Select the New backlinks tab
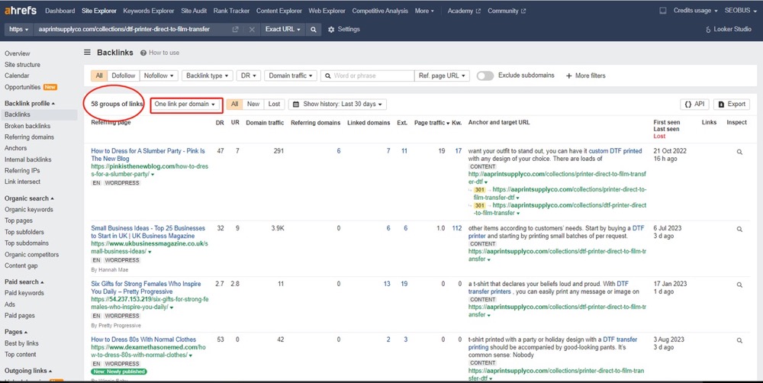Viewport: 763px width, 383px height. pos(253,105)
